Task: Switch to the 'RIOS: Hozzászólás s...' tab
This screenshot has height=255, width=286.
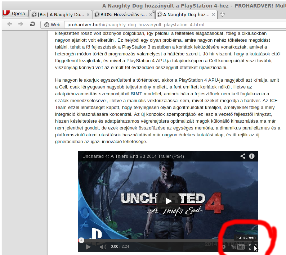Action: pyautogui.click(x=124, y=15)
